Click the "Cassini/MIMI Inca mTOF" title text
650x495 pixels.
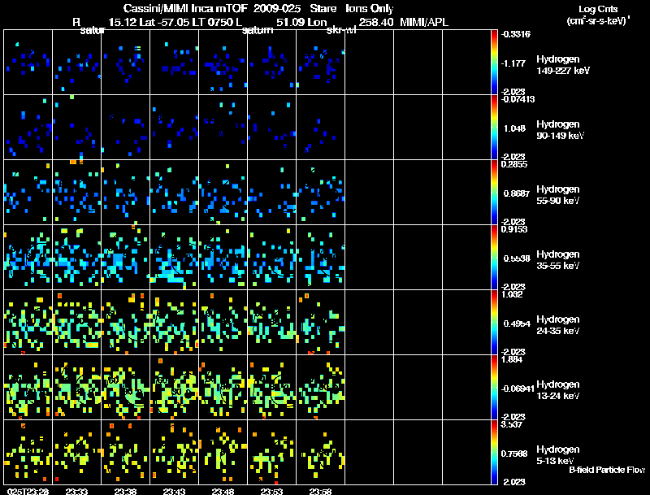click(x=185, y=9)
